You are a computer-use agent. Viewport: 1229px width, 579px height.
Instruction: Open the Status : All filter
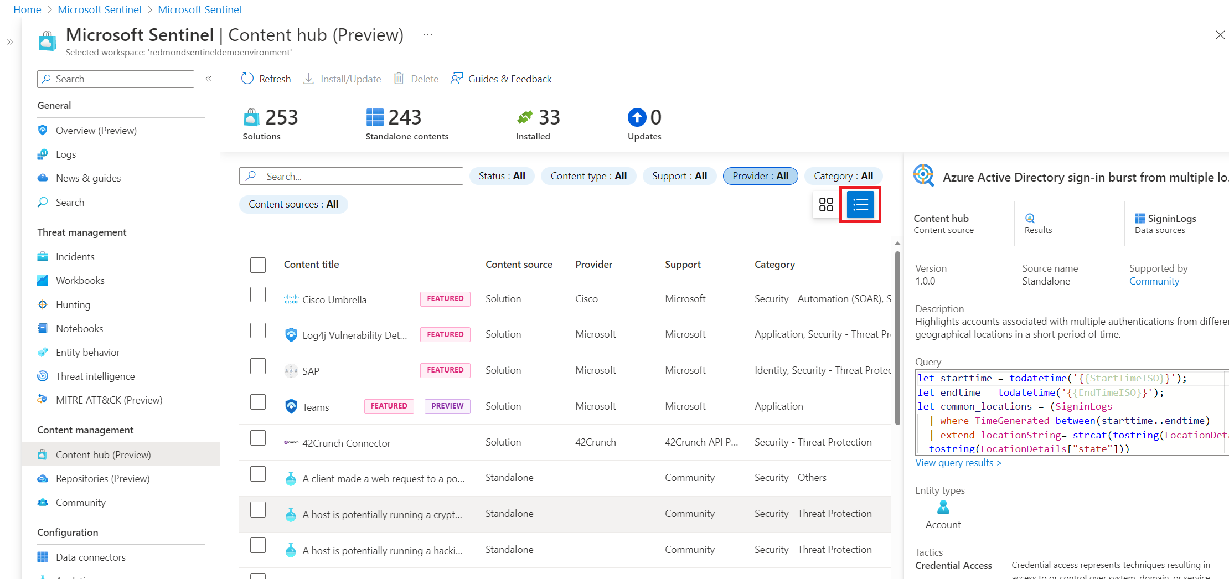point(502,176)
